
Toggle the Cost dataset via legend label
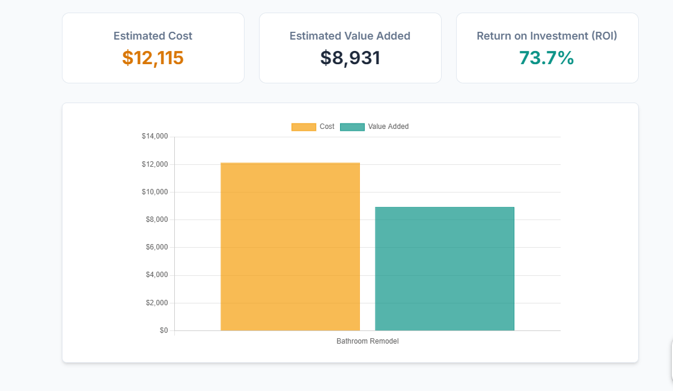click(x=327, y=127)
